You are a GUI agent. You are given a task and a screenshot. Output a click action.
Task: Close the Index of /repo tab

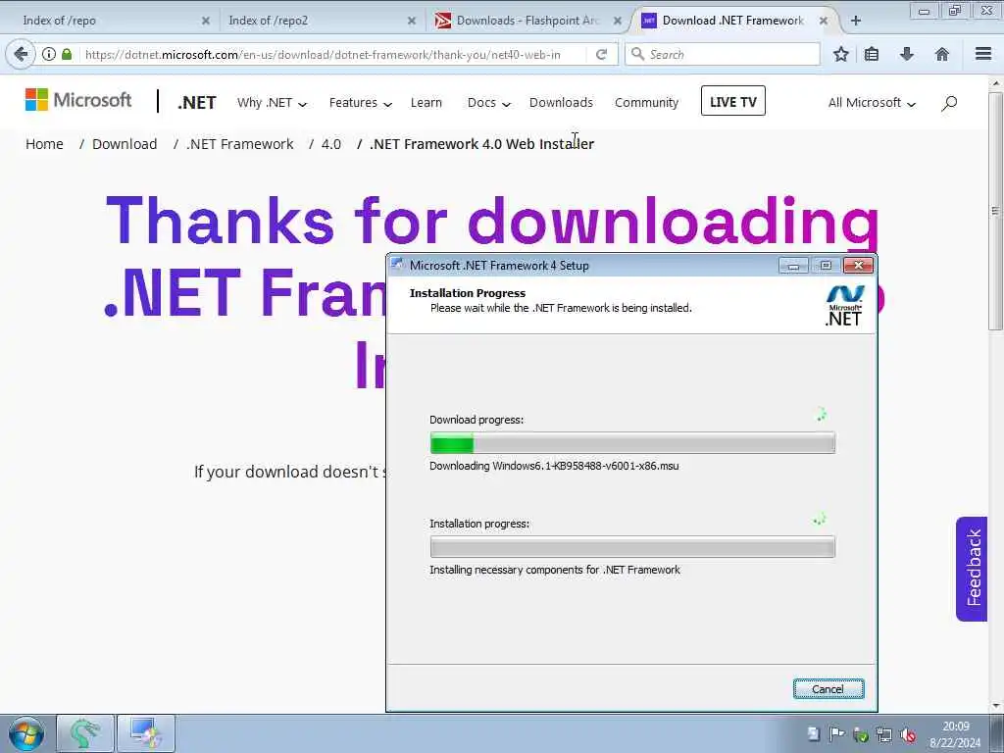206,21
